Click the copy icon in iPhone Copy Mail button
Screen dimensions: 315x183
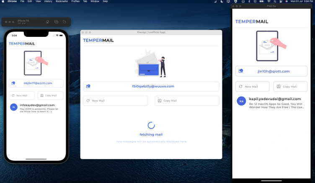42,95
